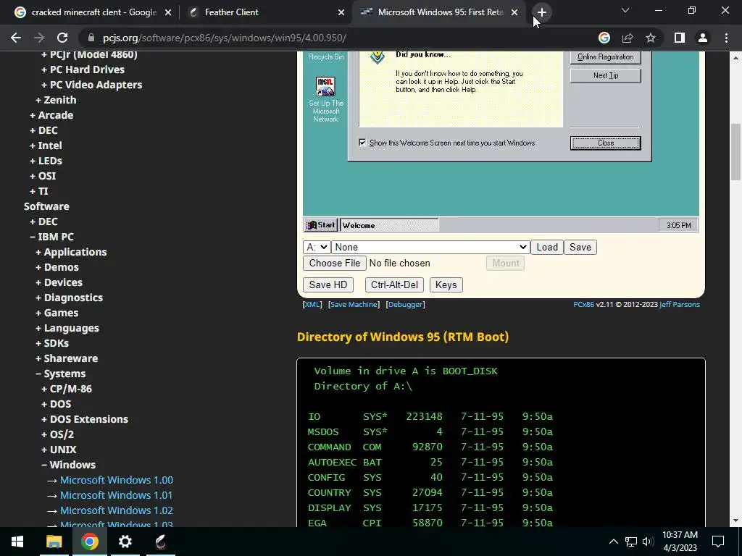The image size is (742, 556).
Task: Close the Feather Client tab
Action: pyautogui.click(x=341, y=12)
